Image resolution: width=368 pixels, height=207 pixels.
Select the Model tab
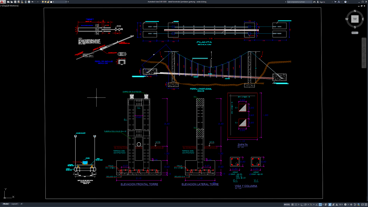(6, 204)
